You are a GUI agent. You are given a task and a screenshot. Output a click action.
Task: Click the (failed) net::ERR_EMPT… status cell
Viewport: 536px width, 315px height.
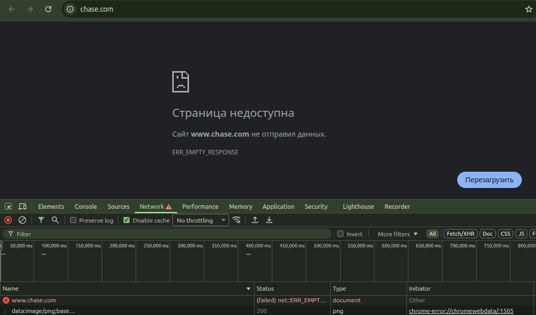[291, 300]
